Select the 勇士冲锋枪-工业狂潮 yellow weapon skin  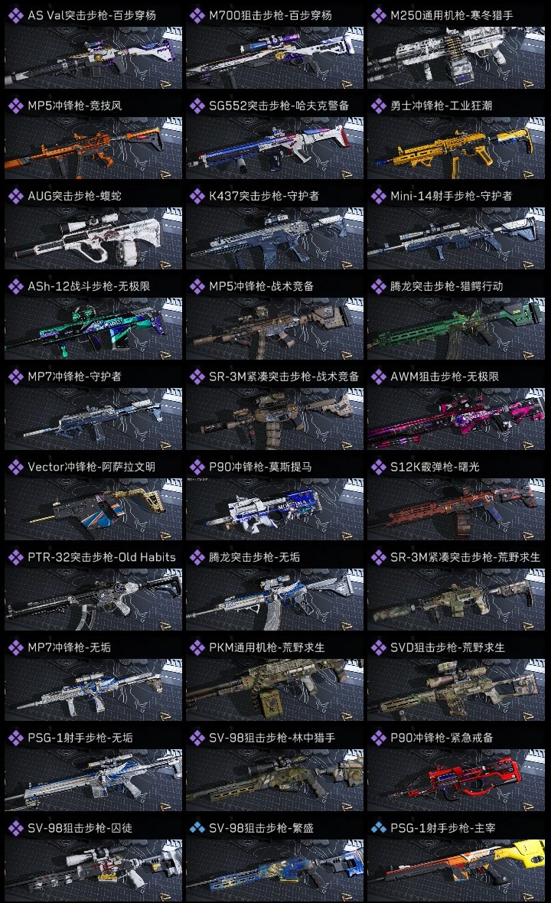click(456, 148)
